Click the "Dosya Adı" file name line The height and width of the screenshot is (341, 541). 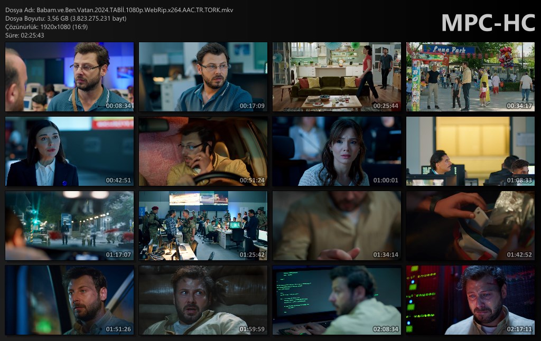point(119,10)
